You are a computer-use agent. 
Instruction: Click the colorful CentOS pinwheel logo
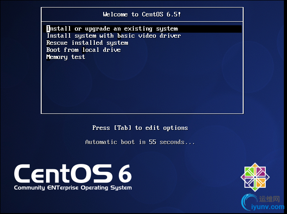255,177
